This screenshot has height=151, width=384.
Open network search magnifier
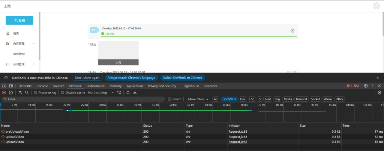27,92
